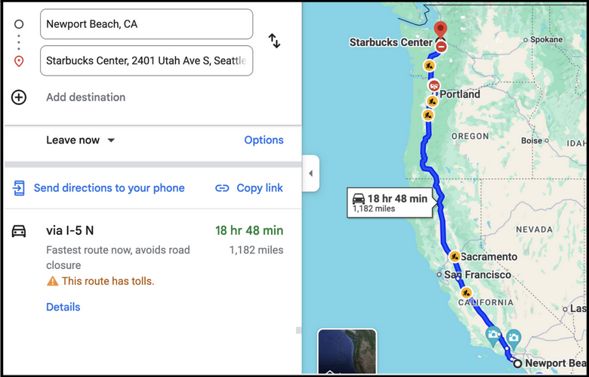Click the red traffic incident icon above Portland
Screen dimensions: 589x377
434,85
